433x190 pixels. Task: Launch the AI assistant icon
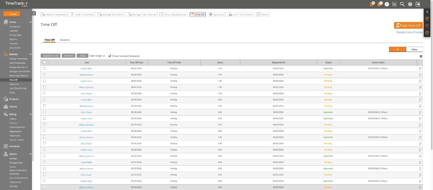pyautogui.click(x=395, y=4)
